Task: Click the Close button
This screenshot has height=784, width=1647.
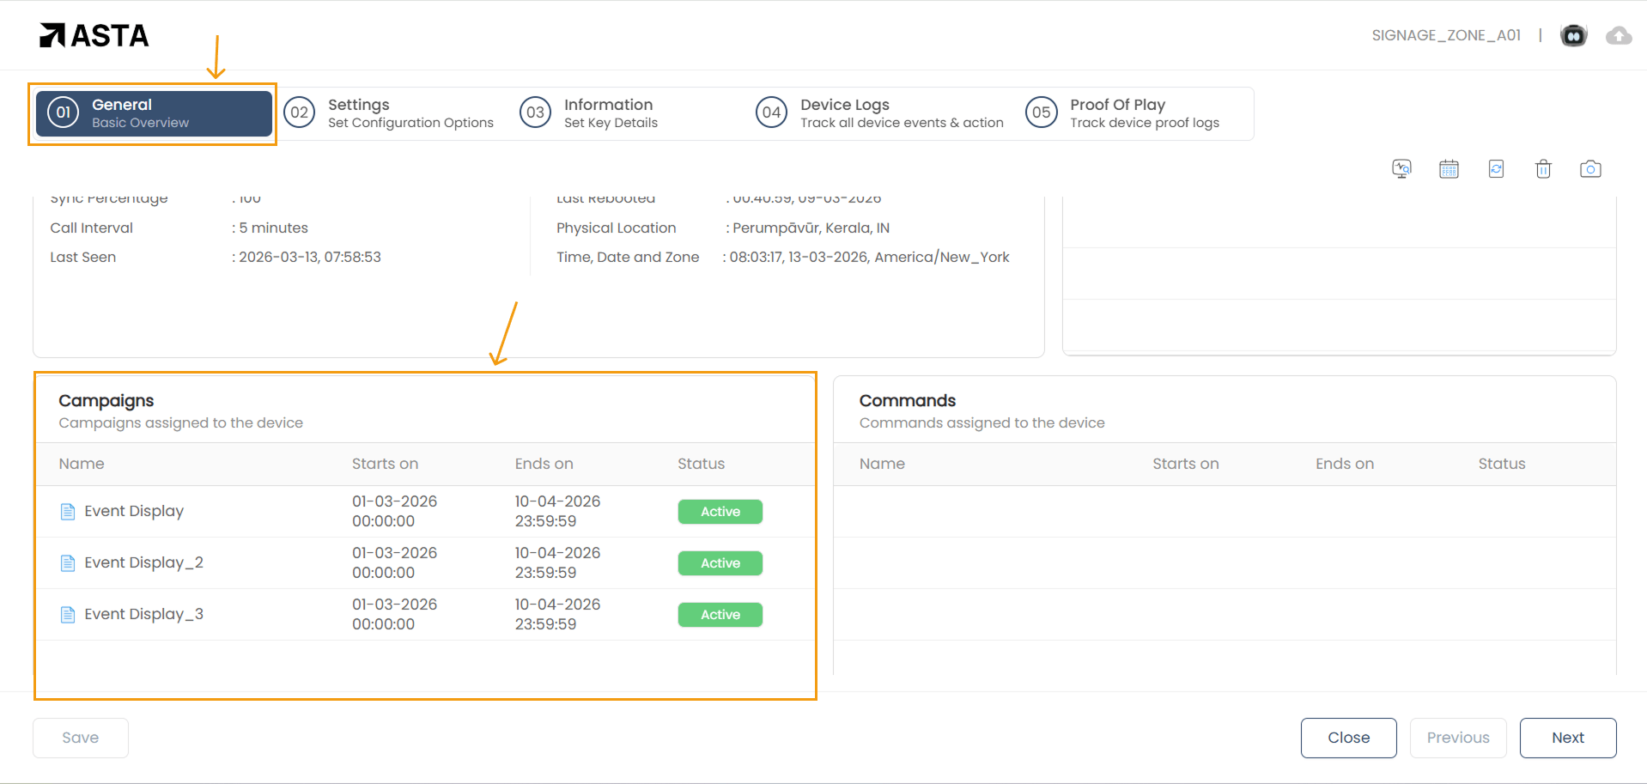Action: (1348, 738)
